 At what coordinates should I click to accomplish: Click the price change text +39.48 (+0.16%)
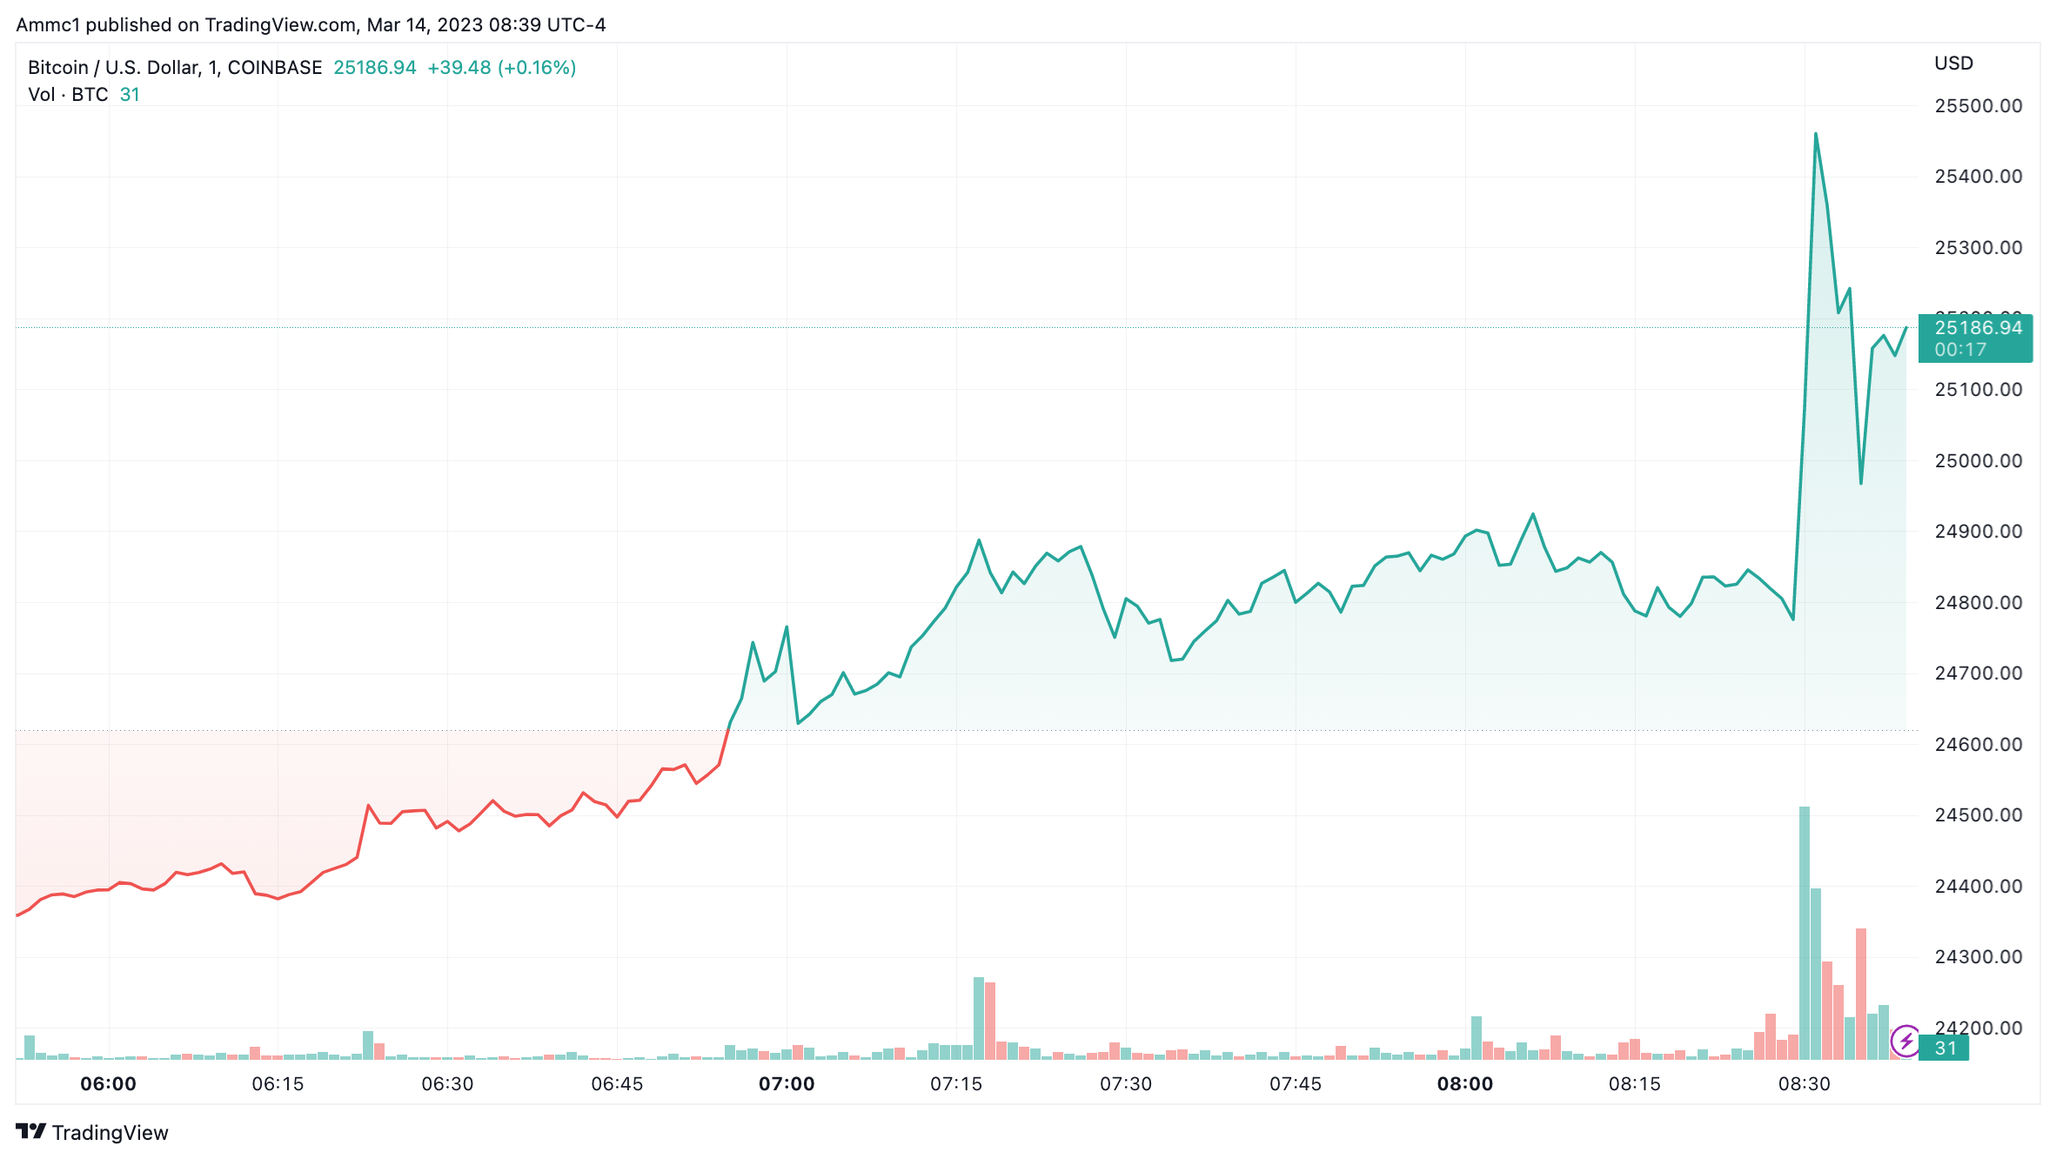502,68
